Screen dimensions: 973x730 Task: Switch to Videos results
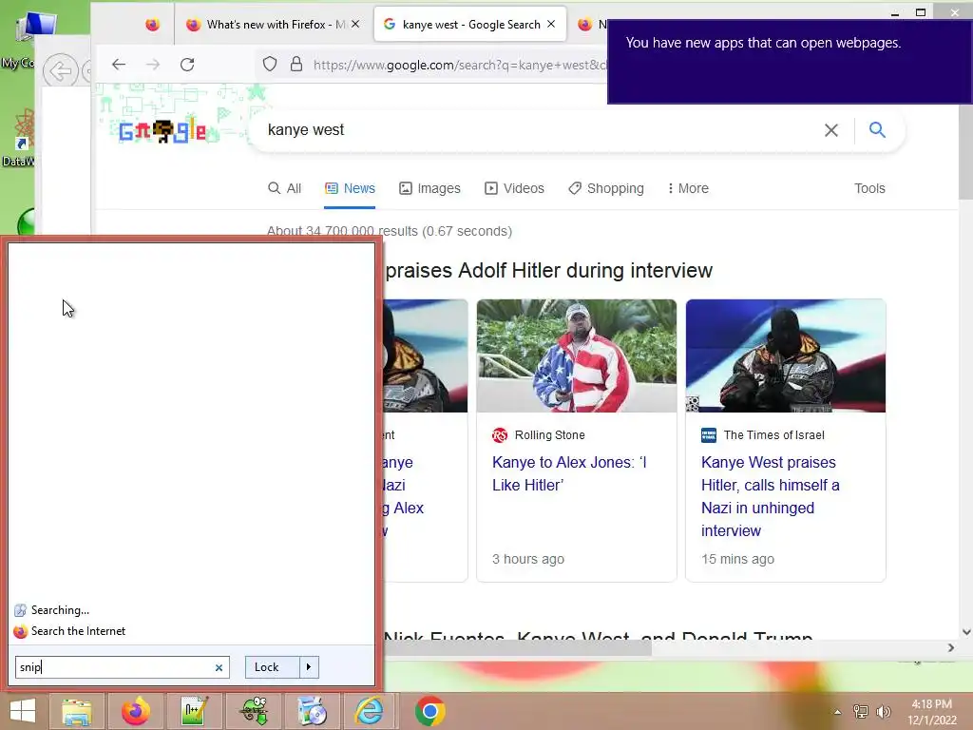point(514,188)
